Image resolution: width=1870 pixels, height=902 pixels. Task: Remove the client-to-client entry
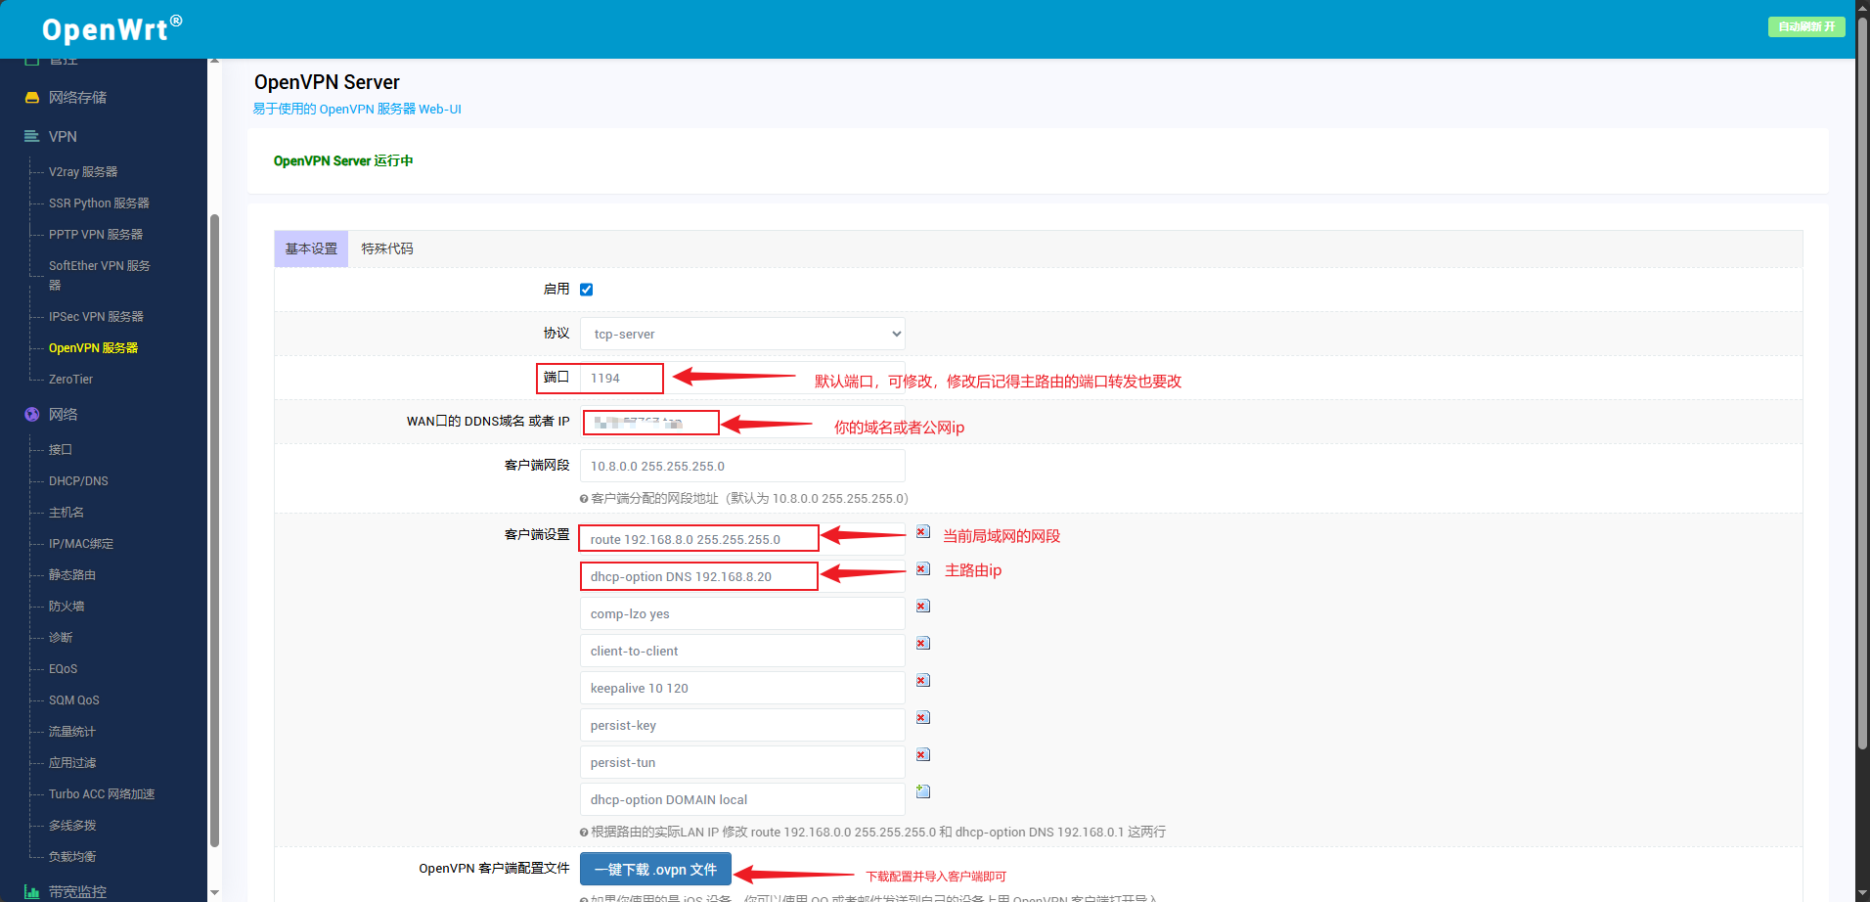point(922,644)
